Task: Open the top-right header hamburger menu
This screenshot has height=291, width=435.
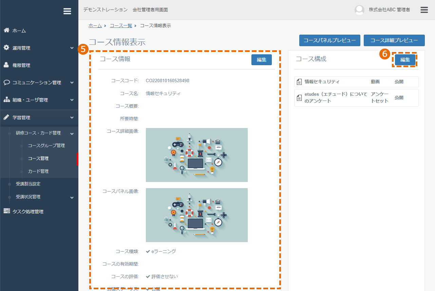Action: click(424, 10)
